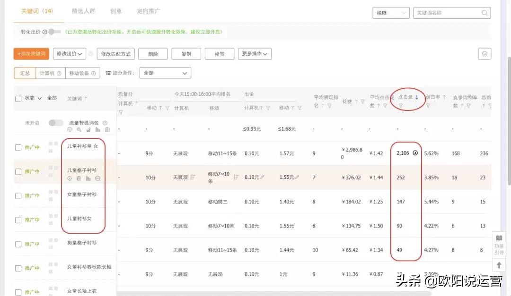Select the target icon under 儿童格子衬衫
This screenshot has width=511, height=296.
70,178
